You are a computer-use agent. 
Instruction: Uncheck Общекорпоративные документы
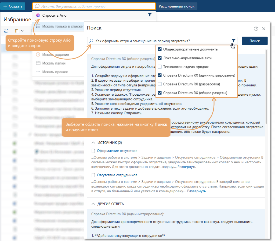[x=160, y=49]
